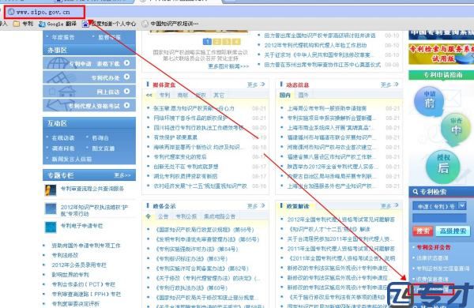474x308 pixels.
Task: Switch to the 版权 tab in 媒体聚焦
Action: pyautogui.click(x=201, y=96)
